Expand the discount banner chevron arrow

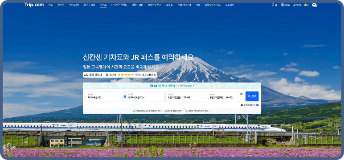pyautogui.click(x=193, y=86)
